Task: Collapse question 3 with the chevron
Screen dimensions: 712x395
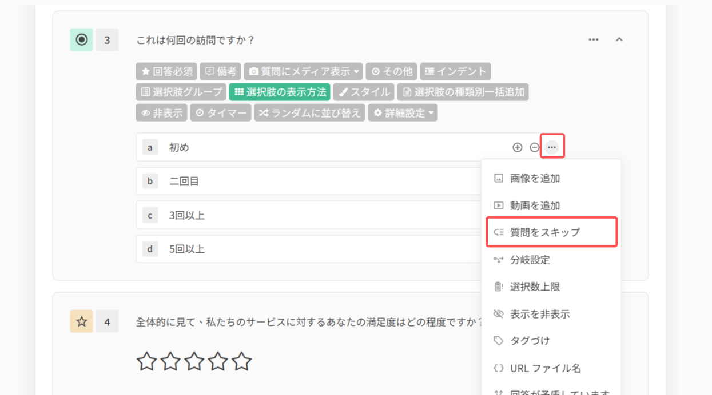Action: pyautogui.click(x=619, y=40)
